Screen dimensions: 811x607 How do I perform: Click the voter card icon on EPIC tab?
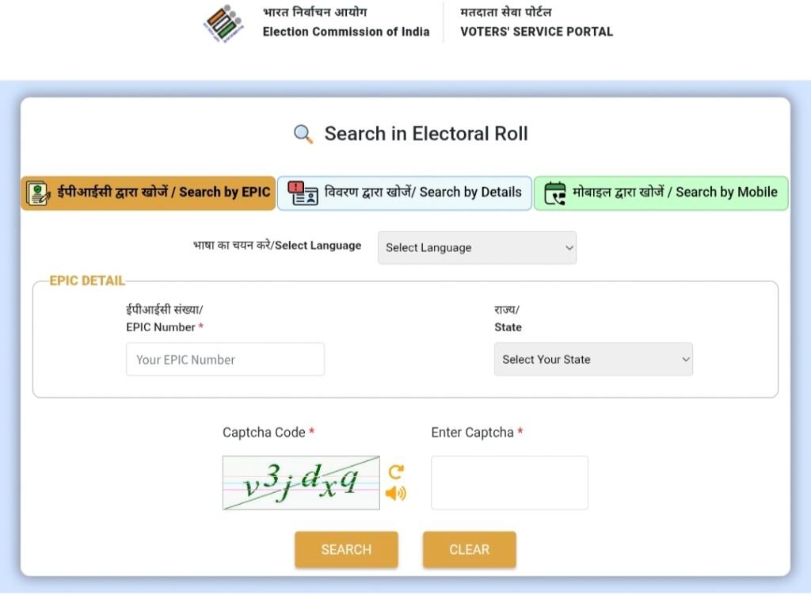(x=36, y=193)
